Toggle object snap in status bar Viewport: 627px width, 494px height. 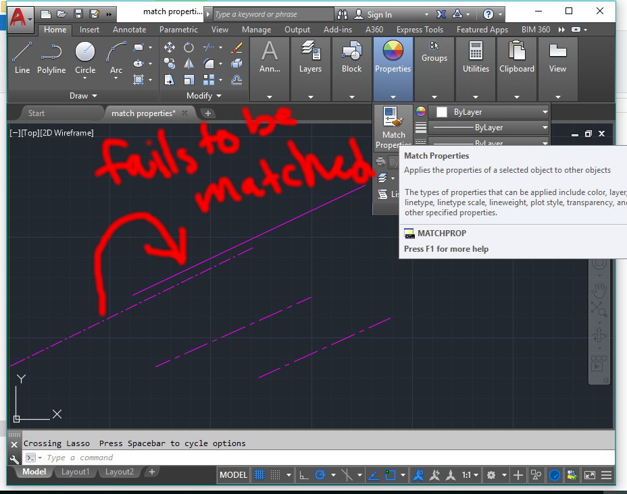pyautogui.click(x=390, y=474)
